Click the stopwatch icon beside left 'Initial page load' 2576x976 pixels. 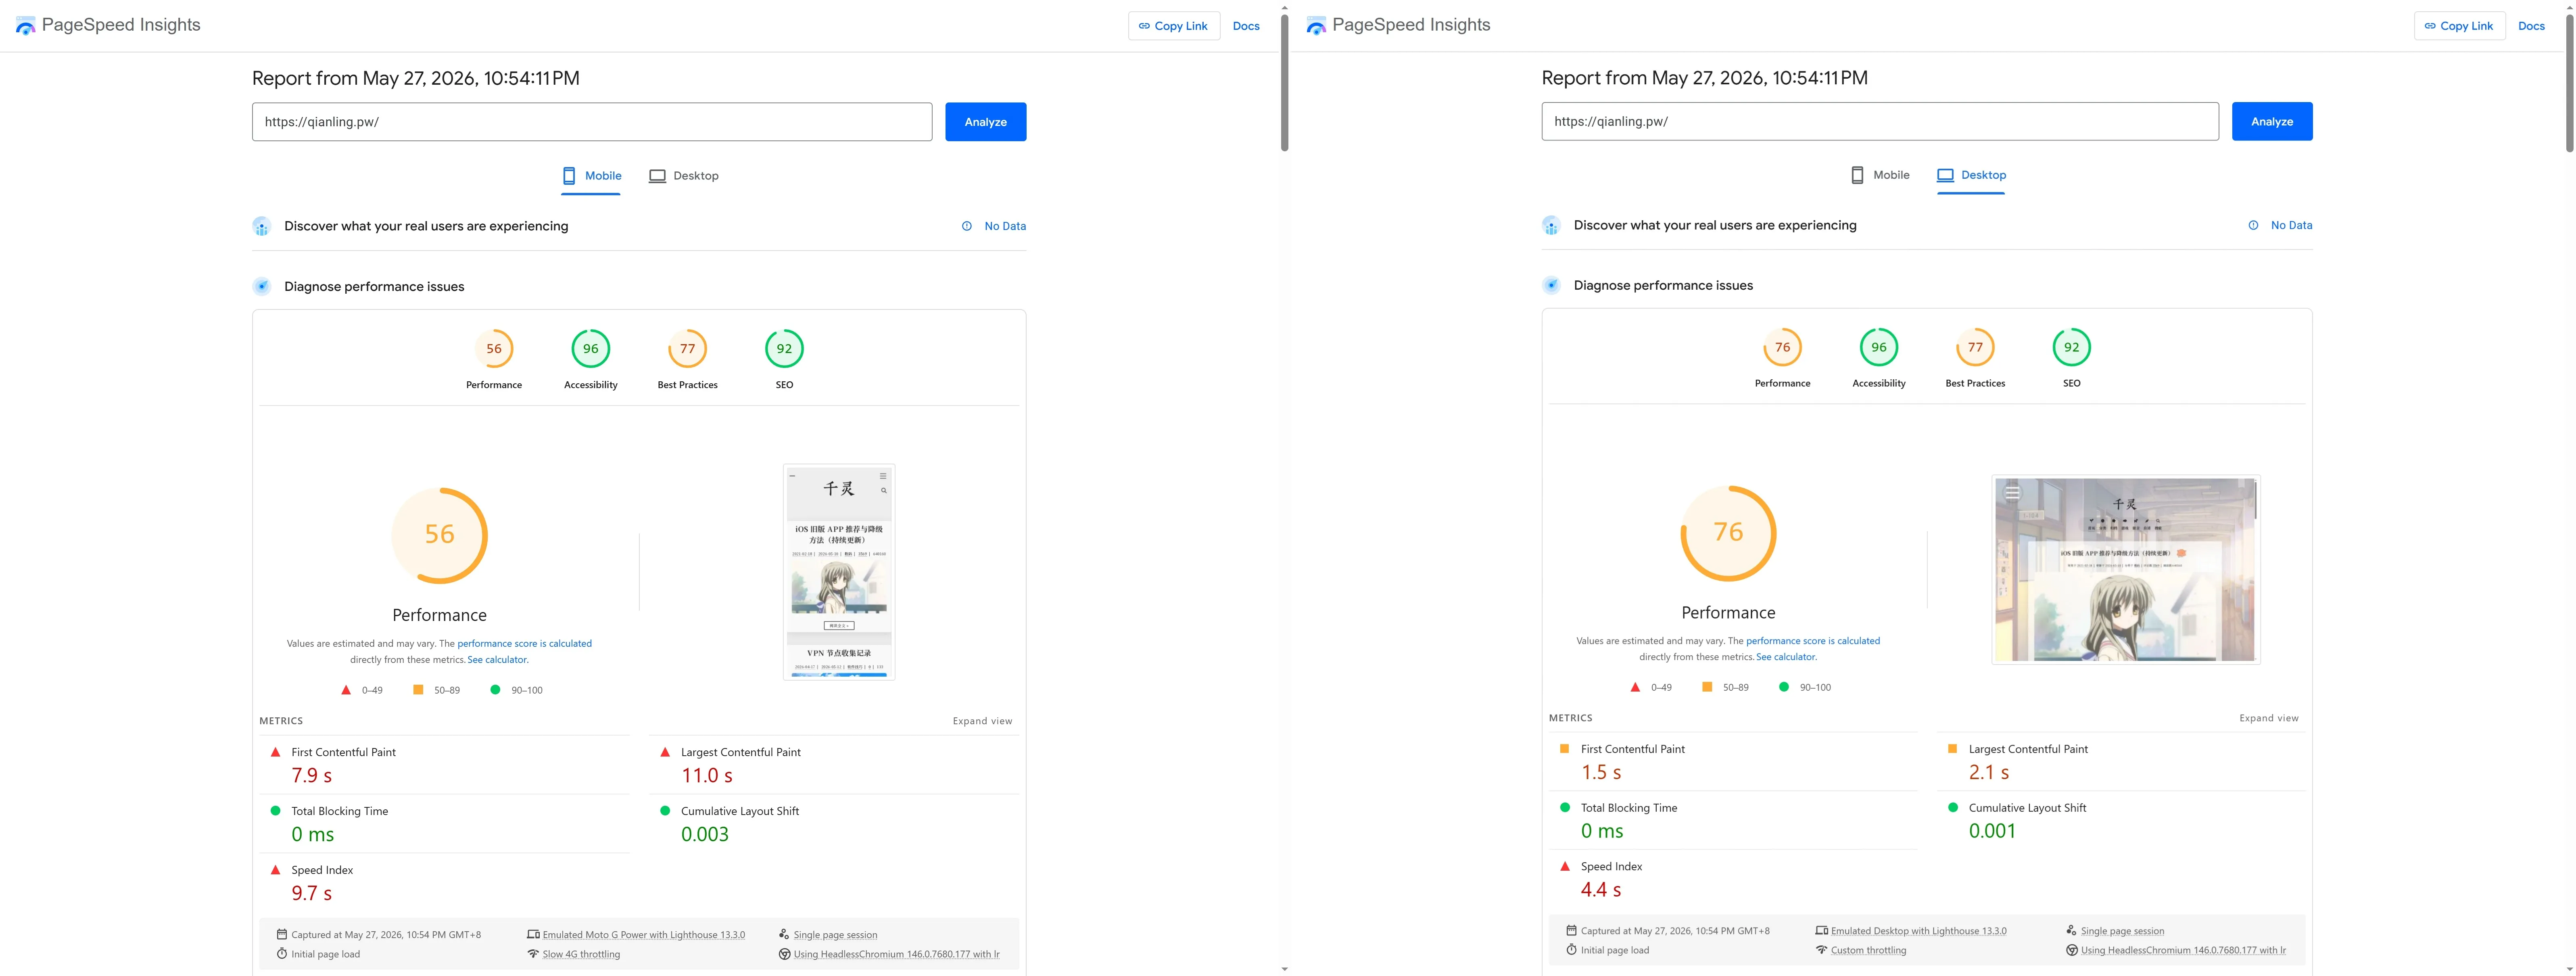tap(282, 954)
